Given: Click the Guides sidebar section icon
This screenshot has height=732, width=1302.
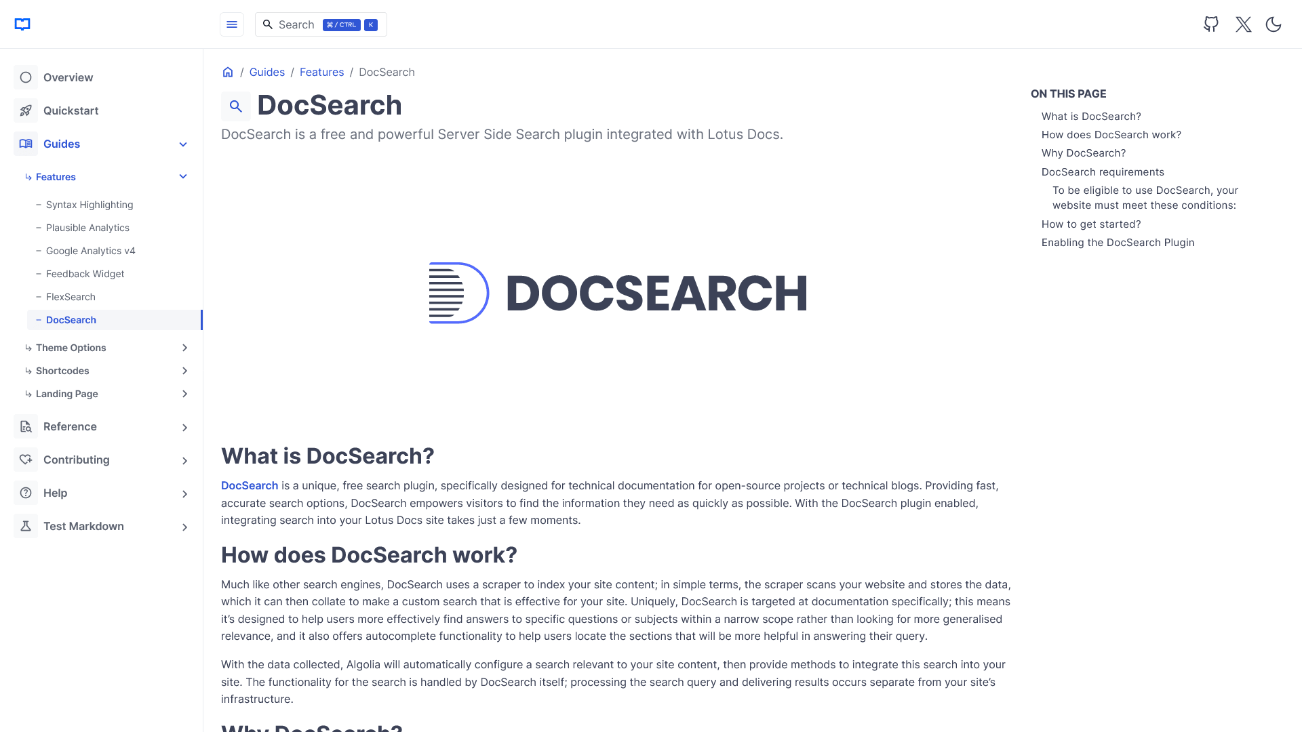Looking at the screenshot, I should [26, 144].
